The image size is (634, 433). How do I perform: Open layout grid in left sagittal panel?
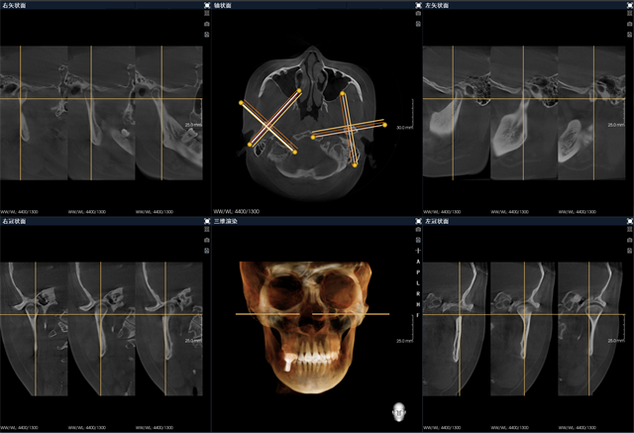pos(630,13)
